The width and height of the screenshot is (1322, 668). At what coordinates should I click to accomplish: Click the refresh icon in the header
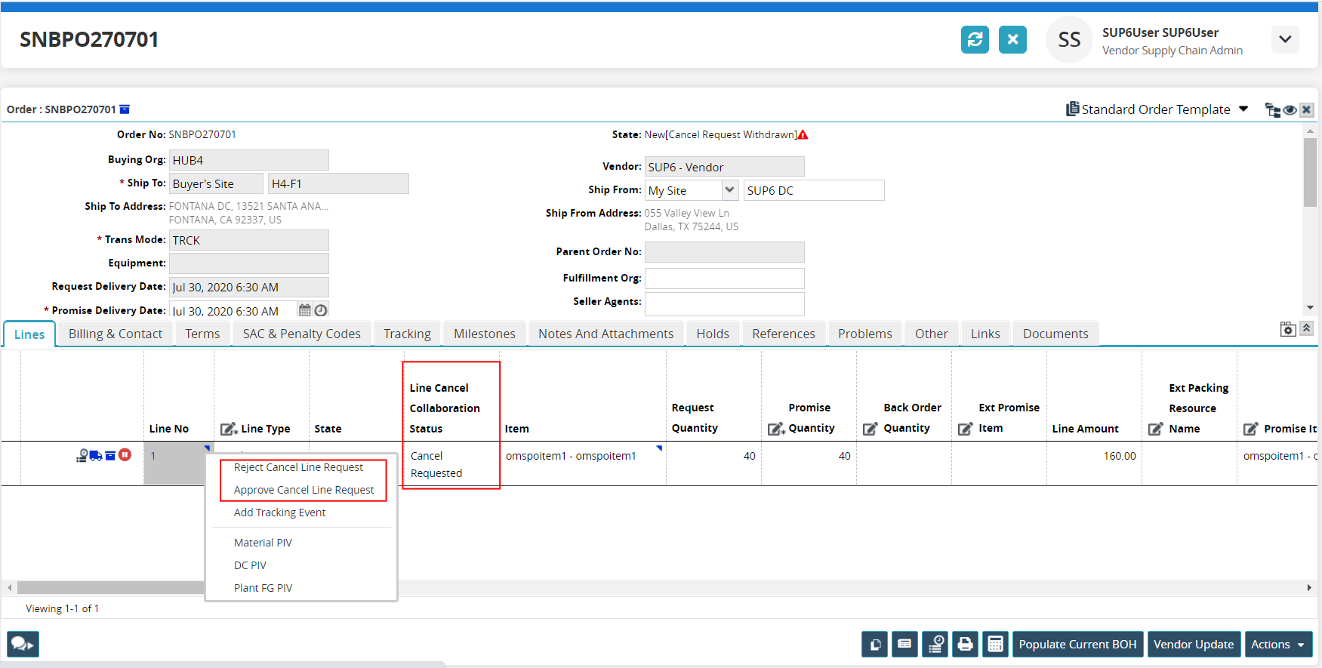pos(975,39)
